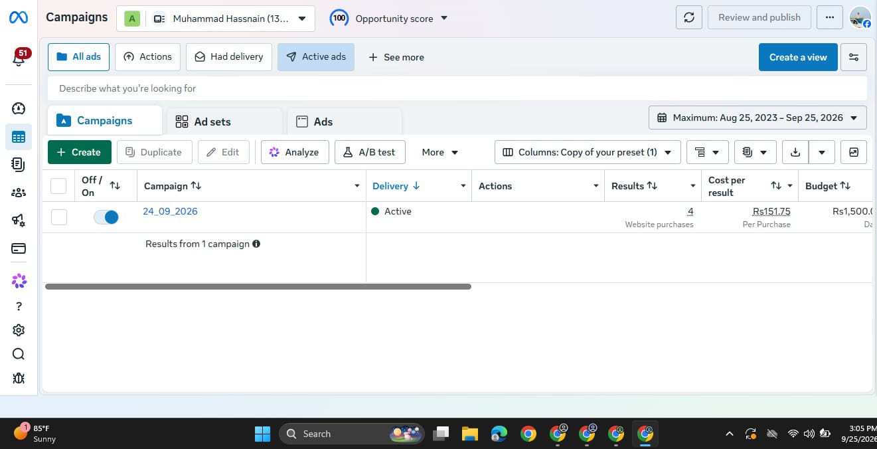
Task: Select the Actions view filter
Action: (x=148, y=57)
